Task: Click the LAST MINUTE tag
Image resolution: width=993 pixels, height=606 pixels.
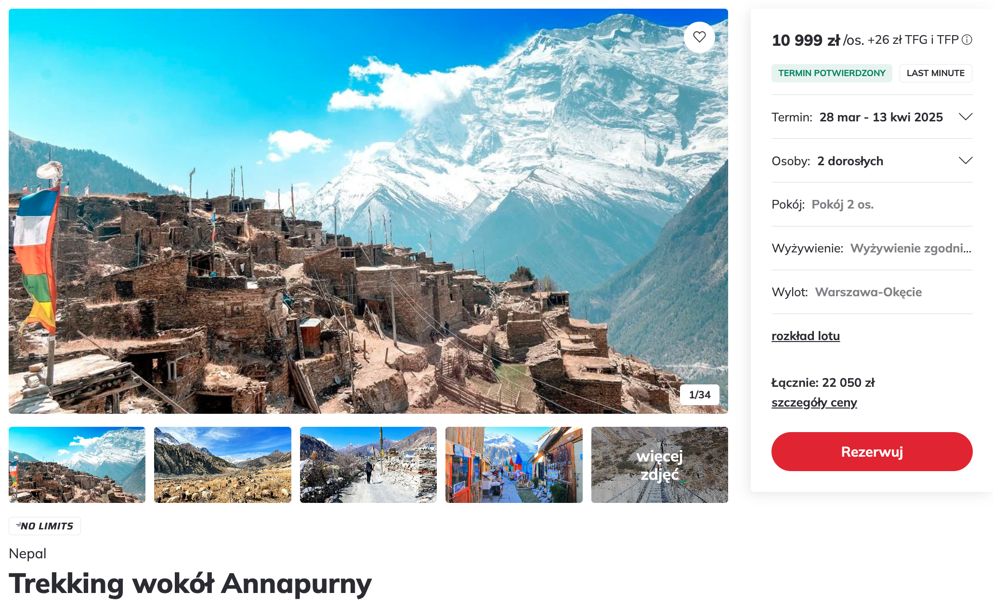Action: coord(936,73)
